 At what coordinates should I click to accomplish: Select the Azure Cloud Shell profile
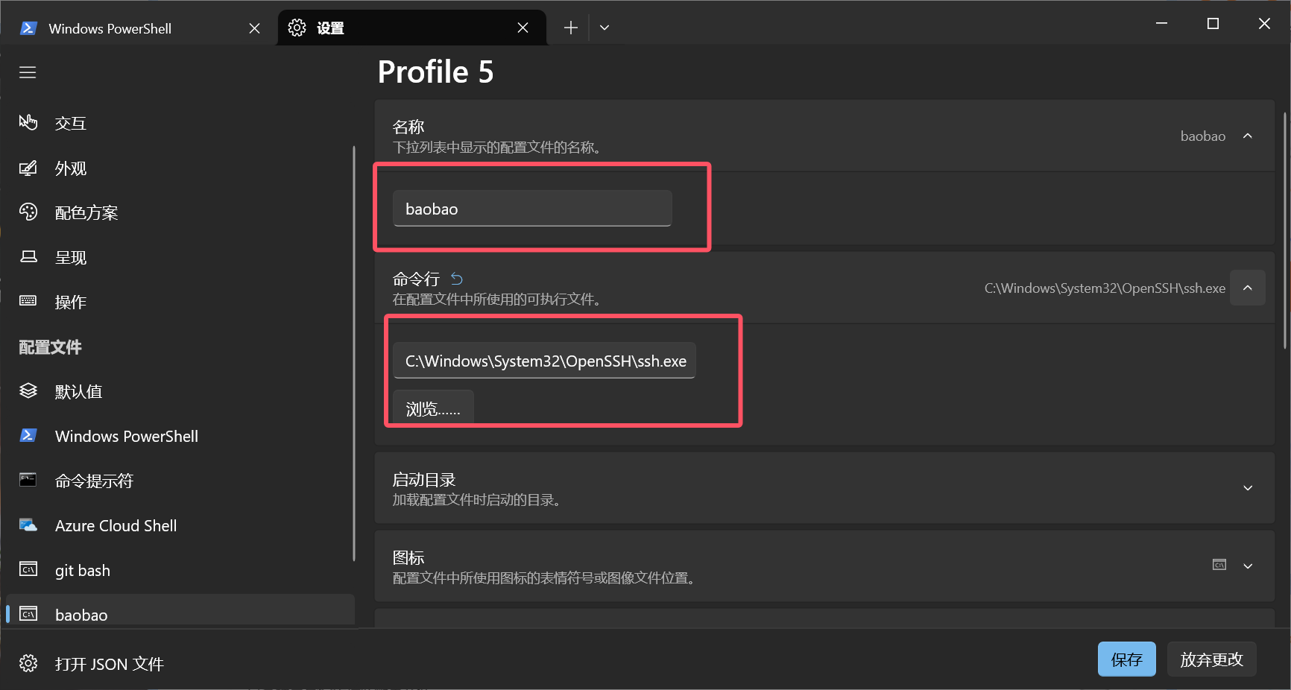[x=116, y=526]
